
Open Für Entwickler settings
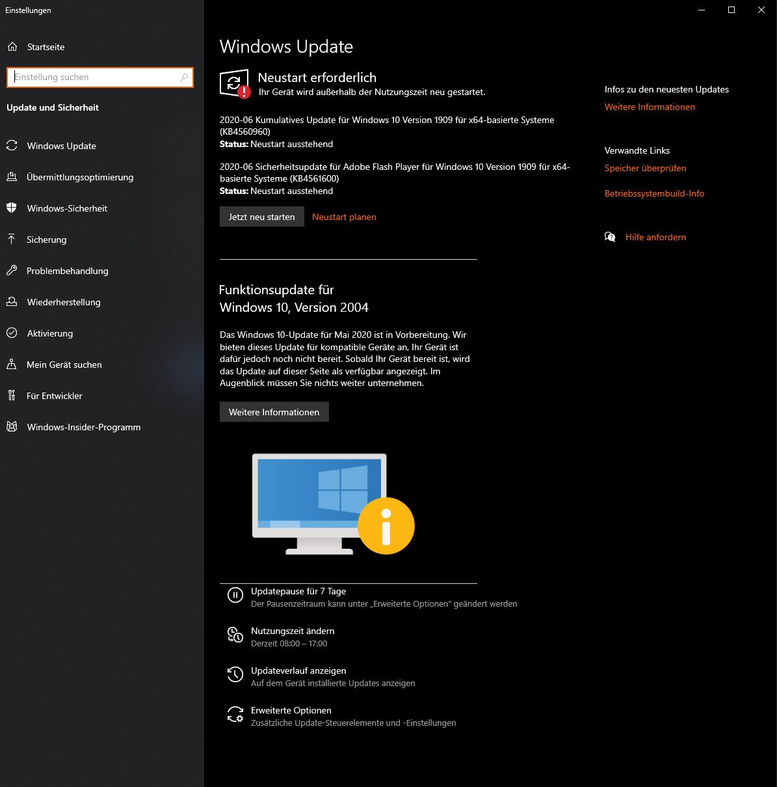pyautogui.click(x=55, y=396)
